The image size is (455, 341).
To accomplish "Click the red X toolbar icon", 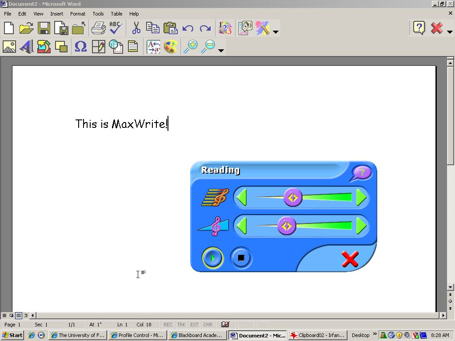I will pos(436,28).
